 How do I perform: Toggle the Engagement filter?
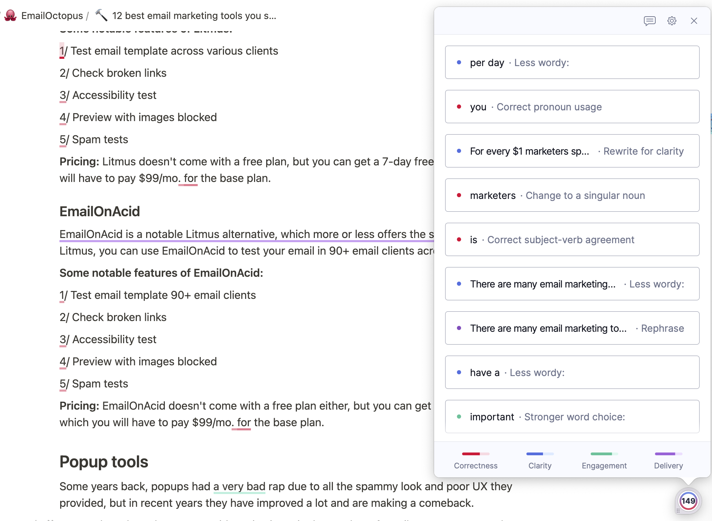click(x=604, y=460)
